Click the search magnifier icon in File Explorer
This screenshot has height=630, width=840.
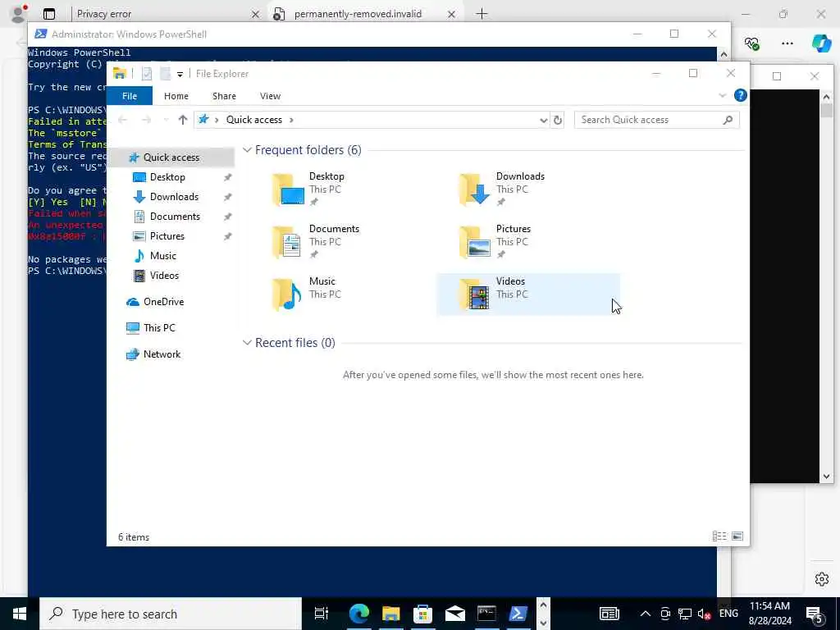click(728, 120)
